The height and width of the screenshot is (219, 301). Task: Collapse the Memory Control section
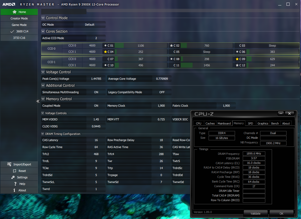tap(43, 99)
